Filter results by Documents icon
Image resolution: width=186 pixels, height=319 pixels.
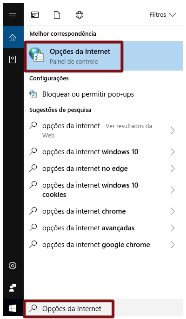[57, 15]
